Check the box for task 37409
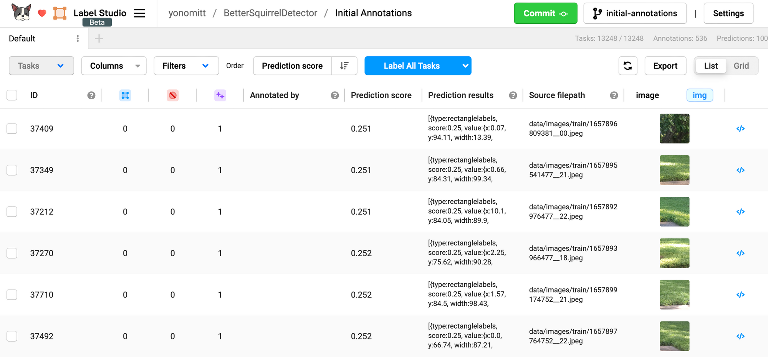This screenshot has width=768, height=357. [x=12, y=128]
